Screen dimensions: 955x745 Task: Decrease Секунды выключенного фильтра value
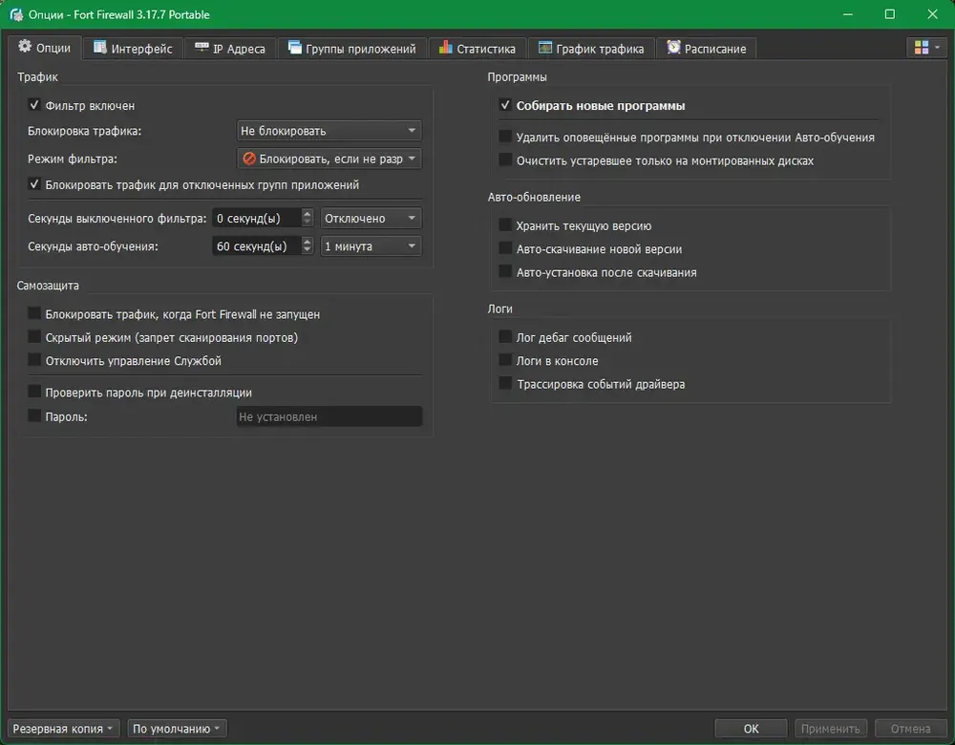coord(308,223)
